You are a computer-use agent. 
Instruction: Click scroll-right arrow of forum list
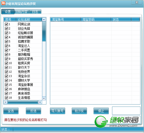click(40, 102)
